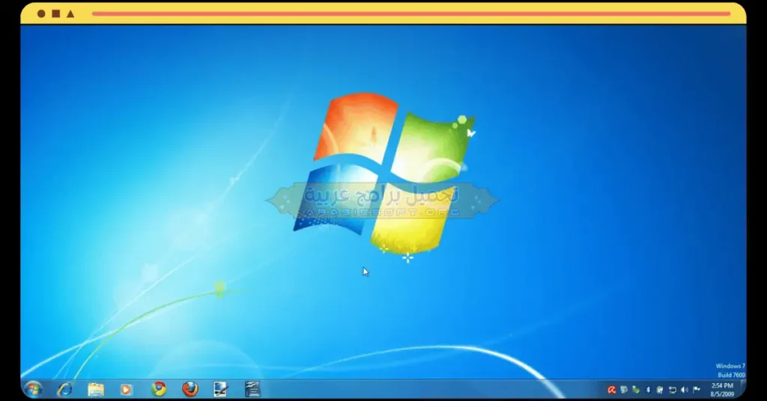Open Windows Explorer folder icon
Screen dimensions: 767x401
pos(96,389)
